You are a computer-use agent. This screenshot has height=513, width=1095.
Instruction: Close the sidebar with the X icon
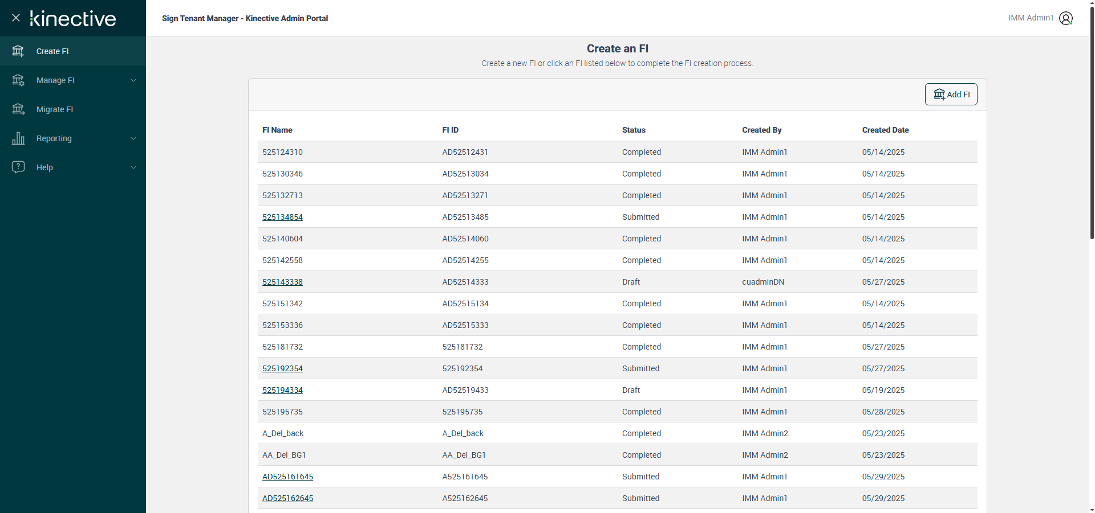click(x=16, y=18)
